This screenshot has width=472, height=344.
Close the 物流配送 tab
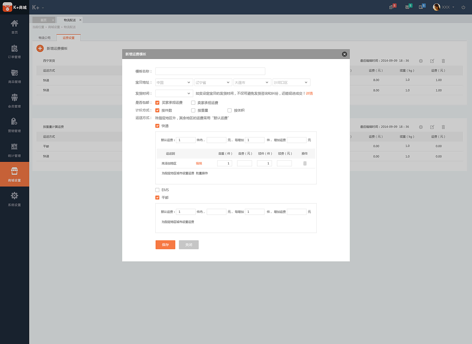80,20
